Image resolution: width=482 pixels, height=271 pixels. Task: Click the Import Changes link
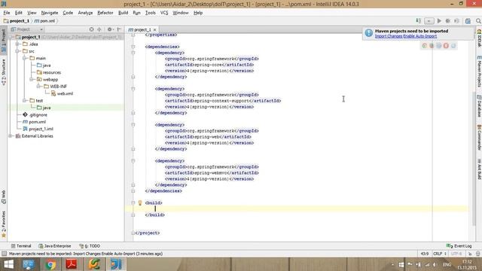(389, 36)
